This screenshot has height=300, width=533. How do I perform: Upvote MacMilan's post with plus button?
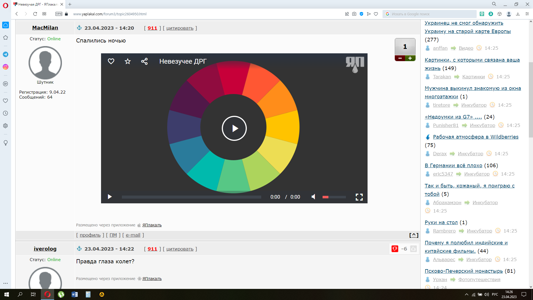(x=410, y=58)
